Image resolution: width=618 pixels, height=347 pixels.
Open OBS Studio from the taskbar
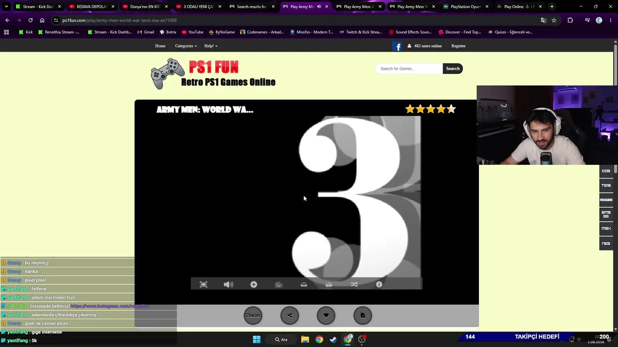pos(362,339)
